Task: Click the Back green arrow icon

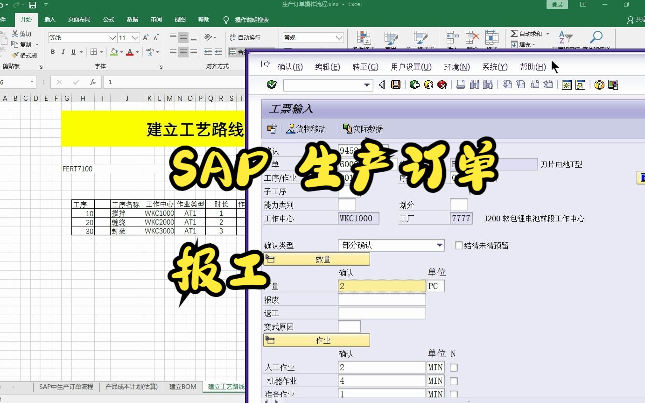Action: point(415,85)
